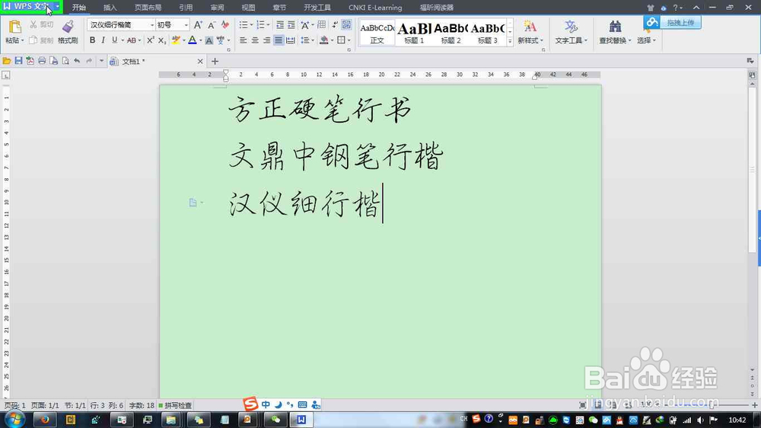
Task: Click the character shading A icon
Action: coord(209,40)
